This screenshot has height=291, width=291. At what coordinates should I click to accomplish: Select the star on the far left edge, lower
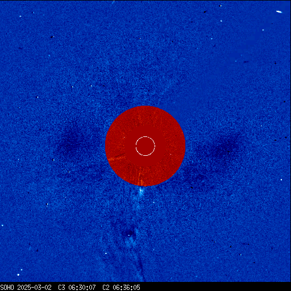pos(2,226)
